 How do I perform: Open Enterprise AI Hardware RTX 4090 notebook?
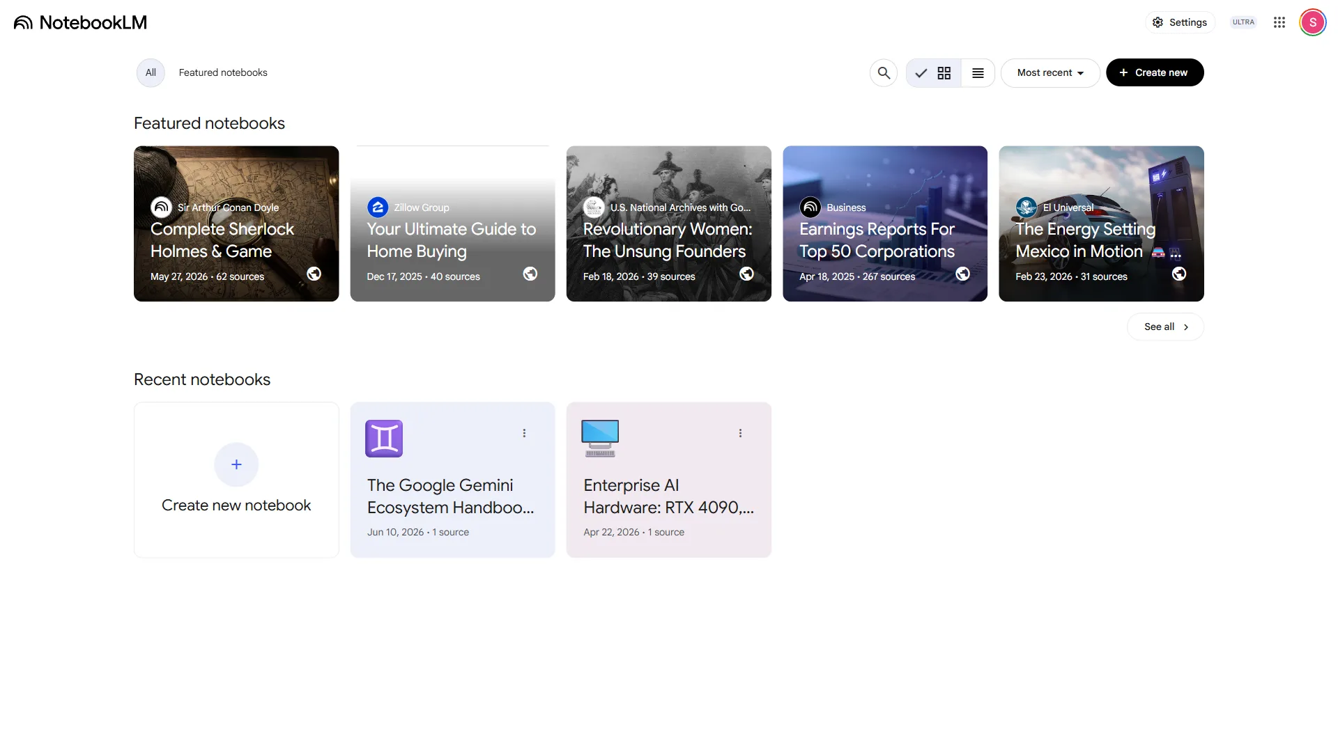coord(668,480)
